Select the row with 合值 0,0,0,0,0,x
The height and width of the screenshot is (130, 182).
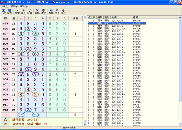coord(117,52)
